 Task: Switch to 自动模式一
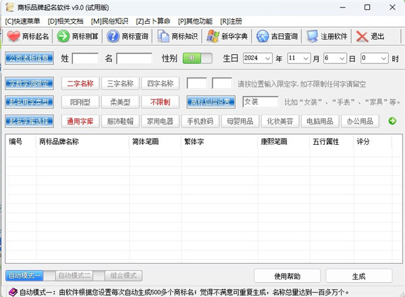24,275
